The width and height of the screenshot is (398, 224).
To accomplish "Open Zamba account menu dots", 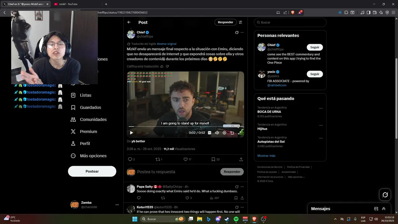I will pyautogui.click(x=117, y=205).
